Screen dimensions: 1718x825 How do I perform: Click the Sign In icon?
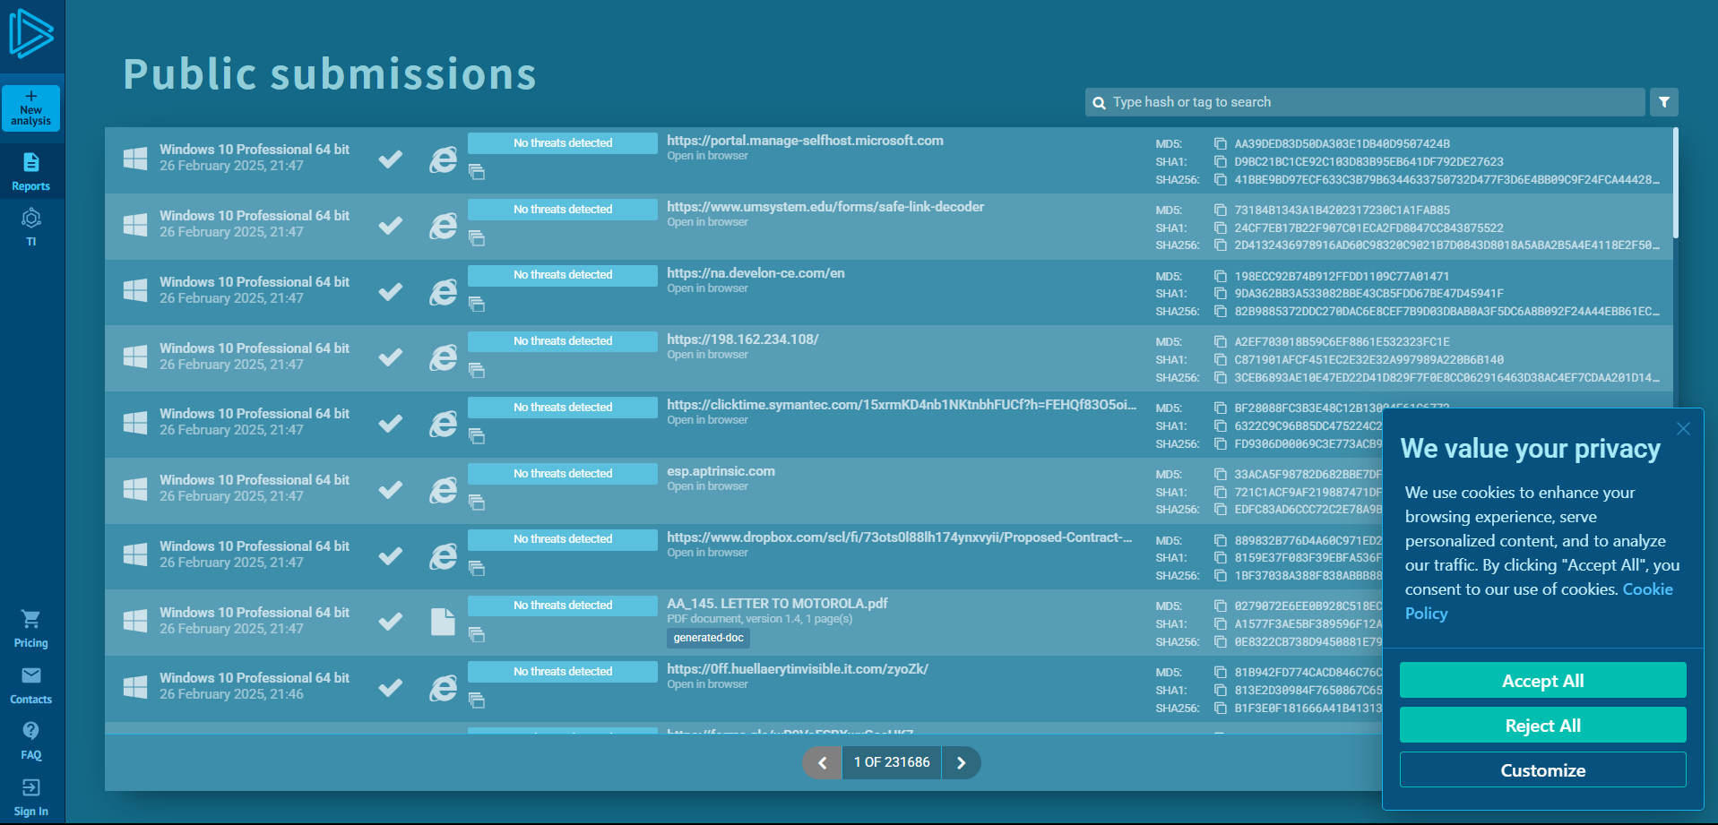click(31, 797)
